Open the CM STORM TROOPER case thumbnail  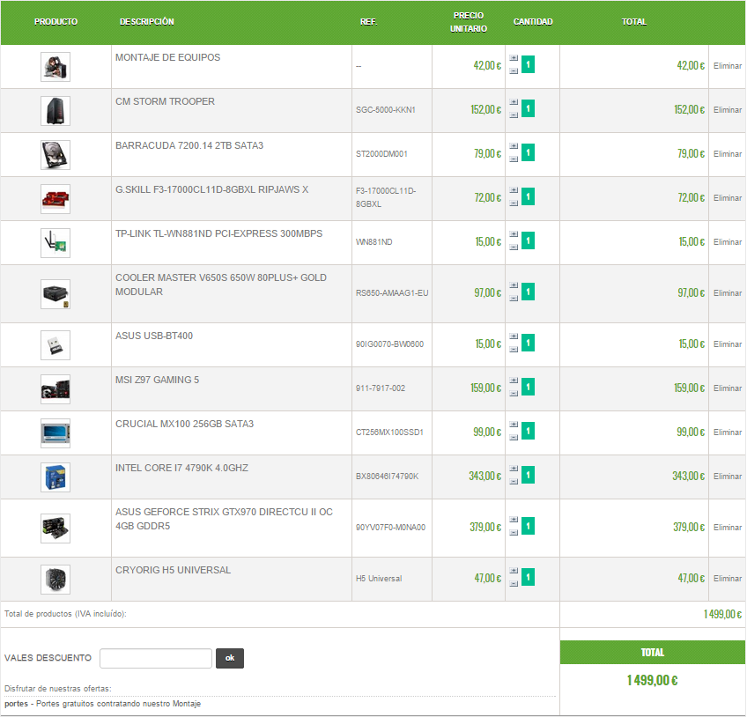[x=55, y=110]
